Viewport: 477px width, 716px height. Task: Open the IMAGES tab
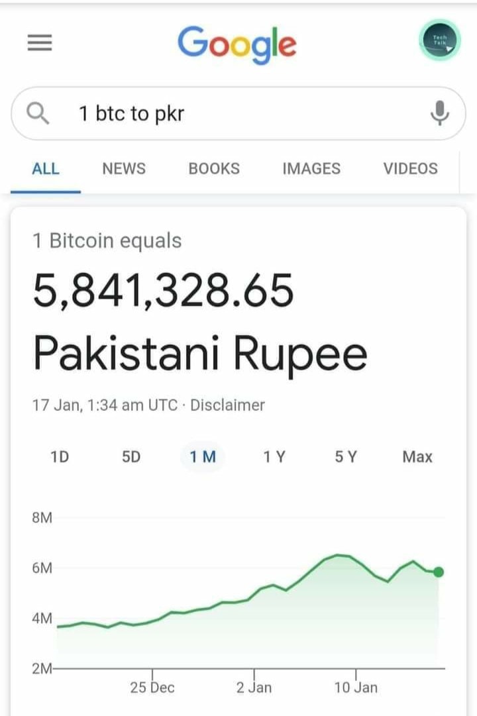pos(311,168)
